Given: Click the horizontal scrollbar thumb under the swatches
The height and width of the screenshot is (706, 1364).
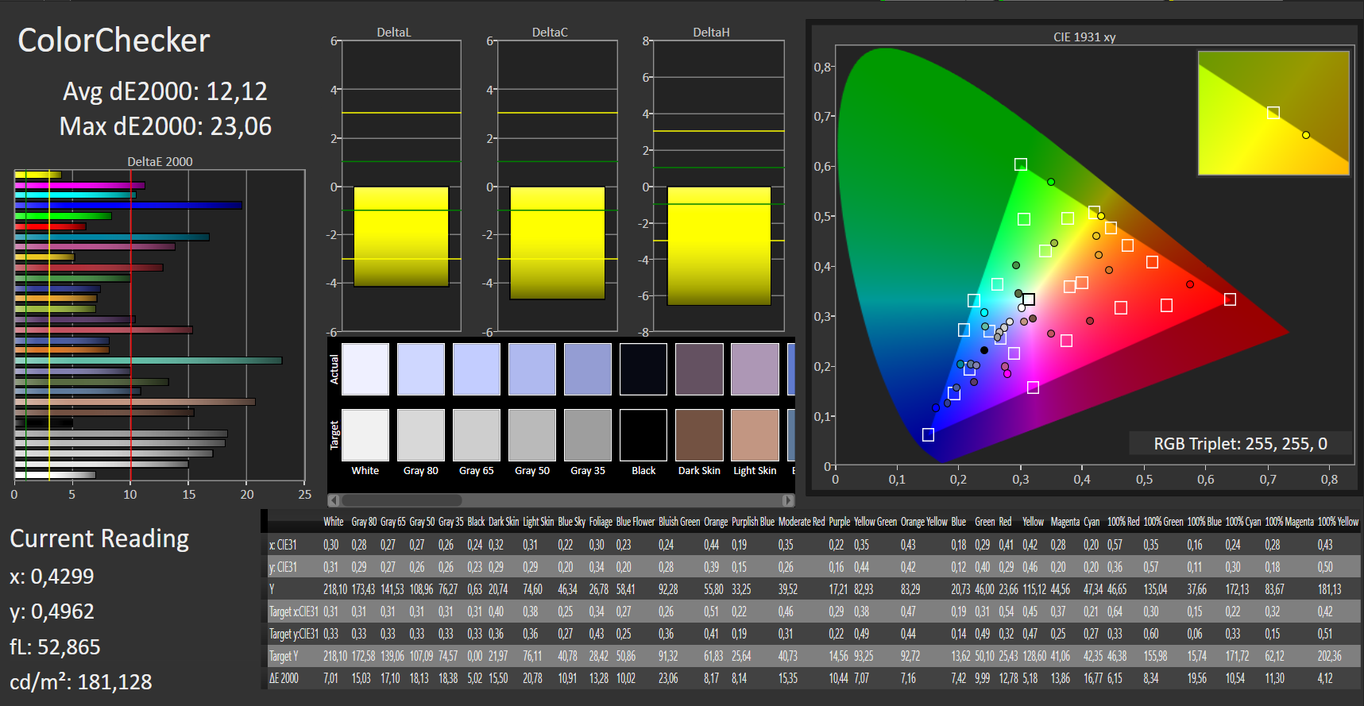Looking at the screenshot, I should [x=401, y=500].
